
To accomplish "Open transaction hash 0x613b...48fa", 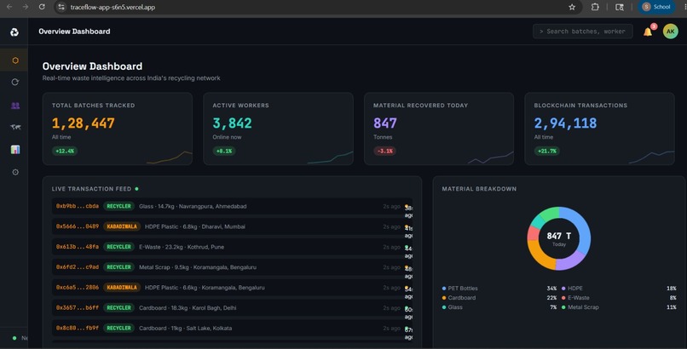I will [x=77, y=247].
